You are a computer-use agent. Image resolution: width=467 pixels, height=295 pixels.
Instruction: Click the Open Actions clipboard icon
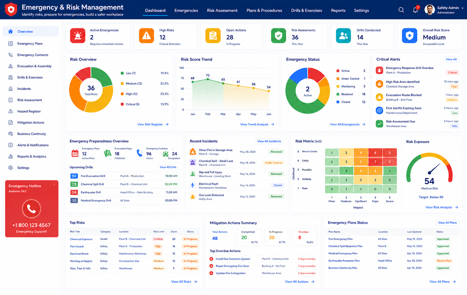[213, 36]
